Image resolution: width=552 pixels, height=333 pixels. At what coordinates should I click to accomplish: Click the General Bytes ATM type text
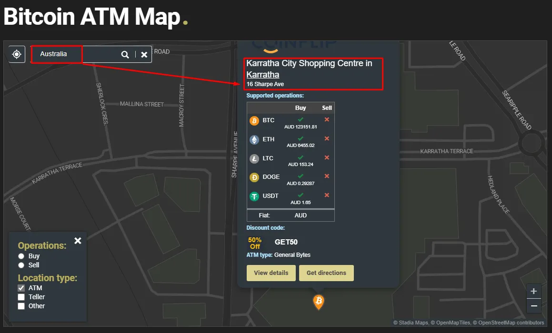(292, 255)
